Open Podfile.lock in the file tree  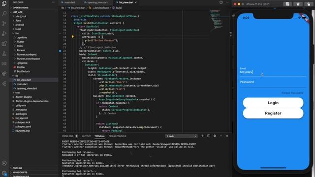pyautogui.click(x=23, y=71)
